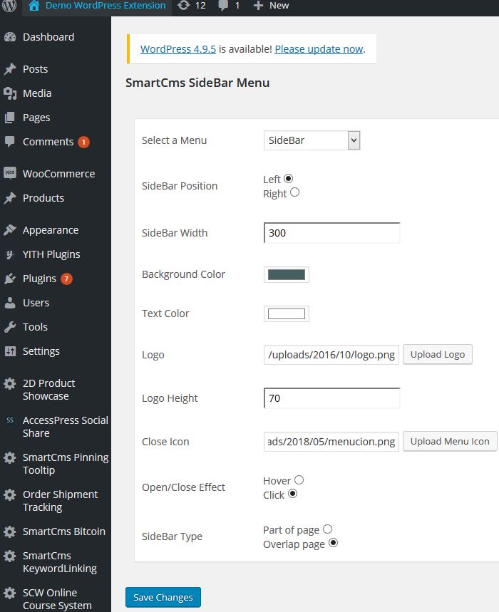
Task: Open the Dashboard menu icon
Action: 10,36
